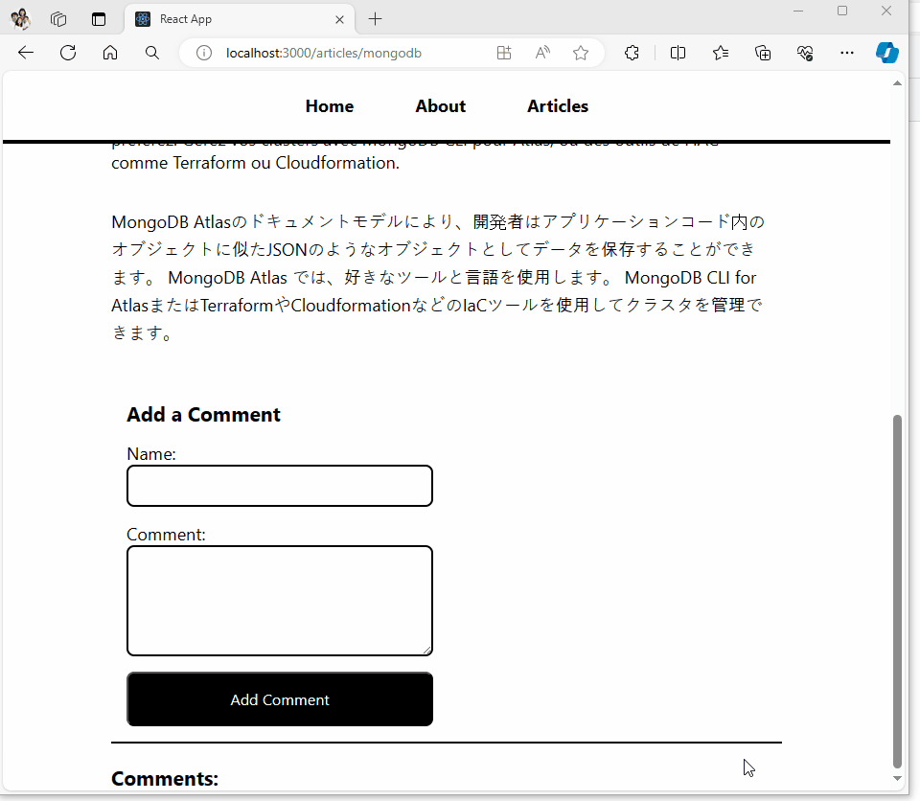Screen dimensions: 920x801
Task: Open the app available install icon
Action: tap(504, 53)
